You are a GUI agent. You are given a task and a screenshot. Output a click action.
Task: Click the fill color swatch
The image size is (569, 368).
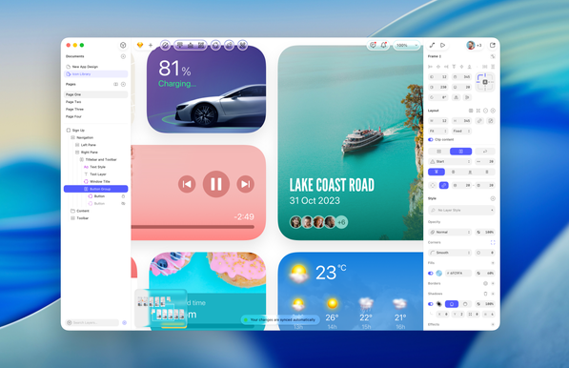(x=439, y=273)
